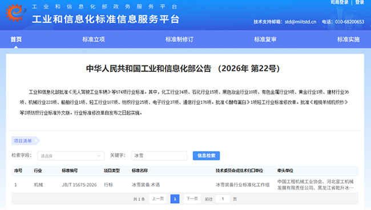Click the 牵头单位 cell 中国工程机械工业协会
371x210 pixels.
[x=316, y=185]
